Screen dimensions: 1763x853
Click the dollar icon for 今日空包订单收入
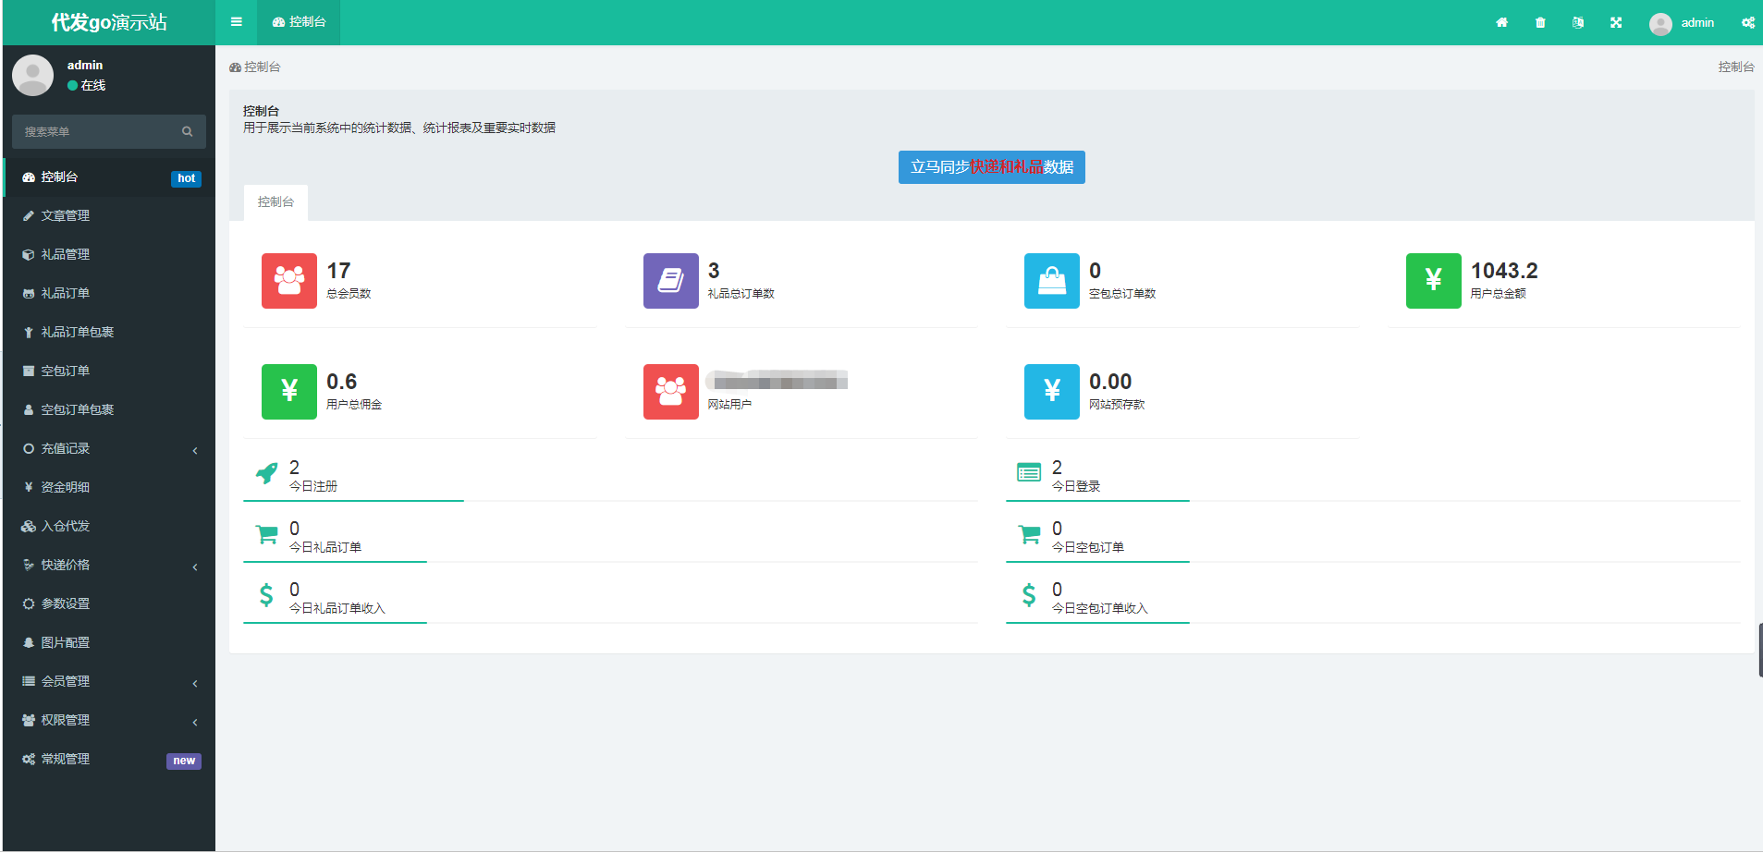[x=1029, y=595]
